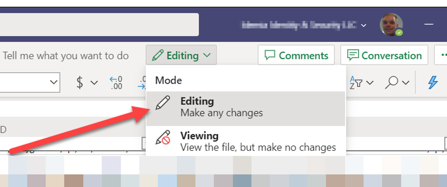Image resolution: width=447 pixels, height=187 pixels.
Task: Click the user profile avatar
Action: 391,25
